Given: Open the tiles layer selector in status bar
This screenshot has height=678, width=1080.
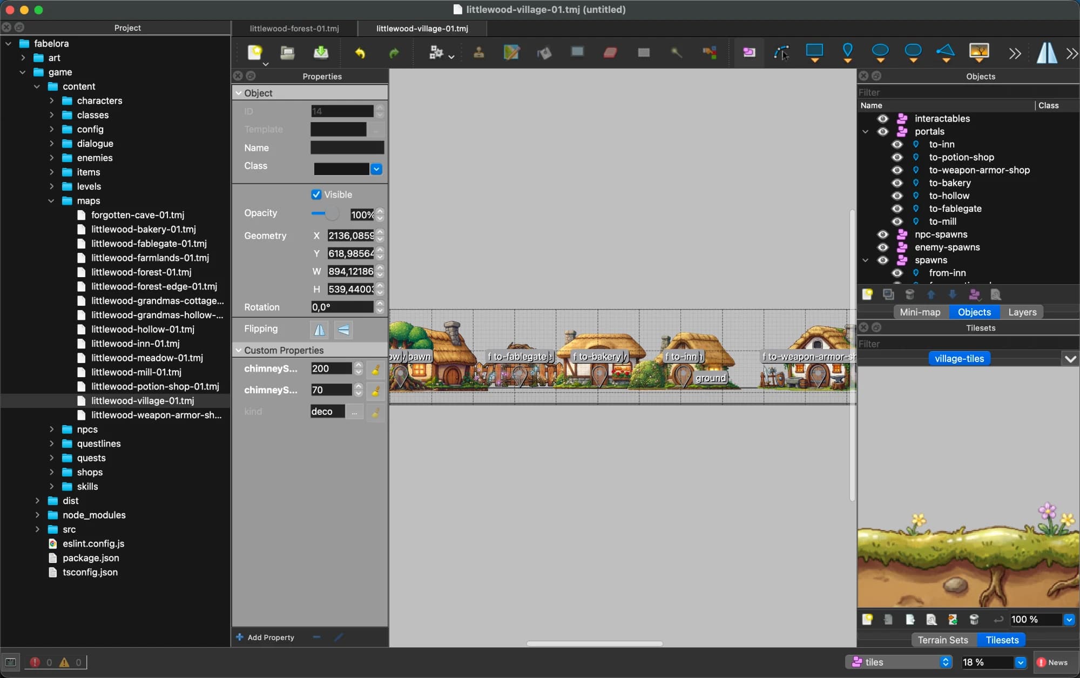Looking at the screenshot, I should [898, 662].
